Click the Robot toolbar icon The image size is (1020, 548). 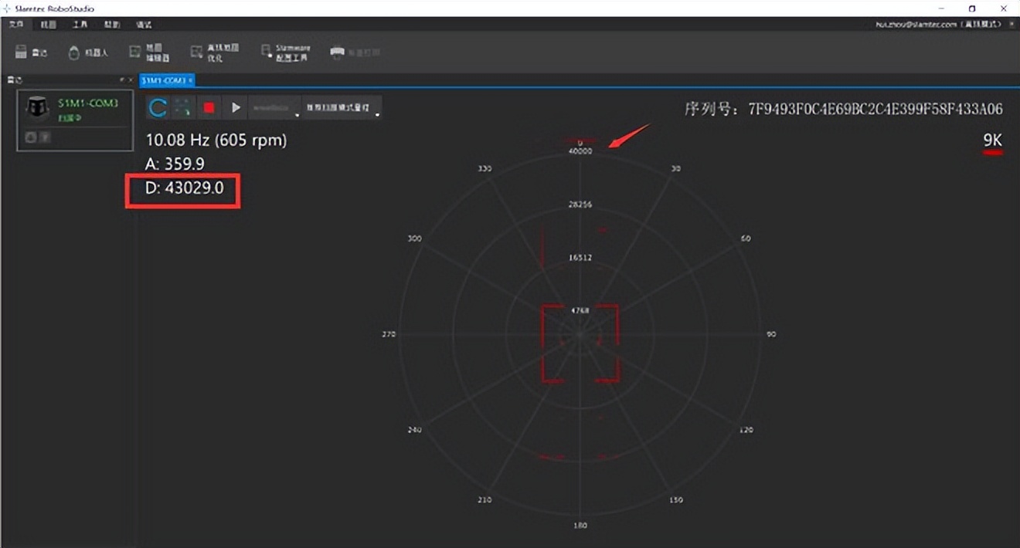click(87, 52)
